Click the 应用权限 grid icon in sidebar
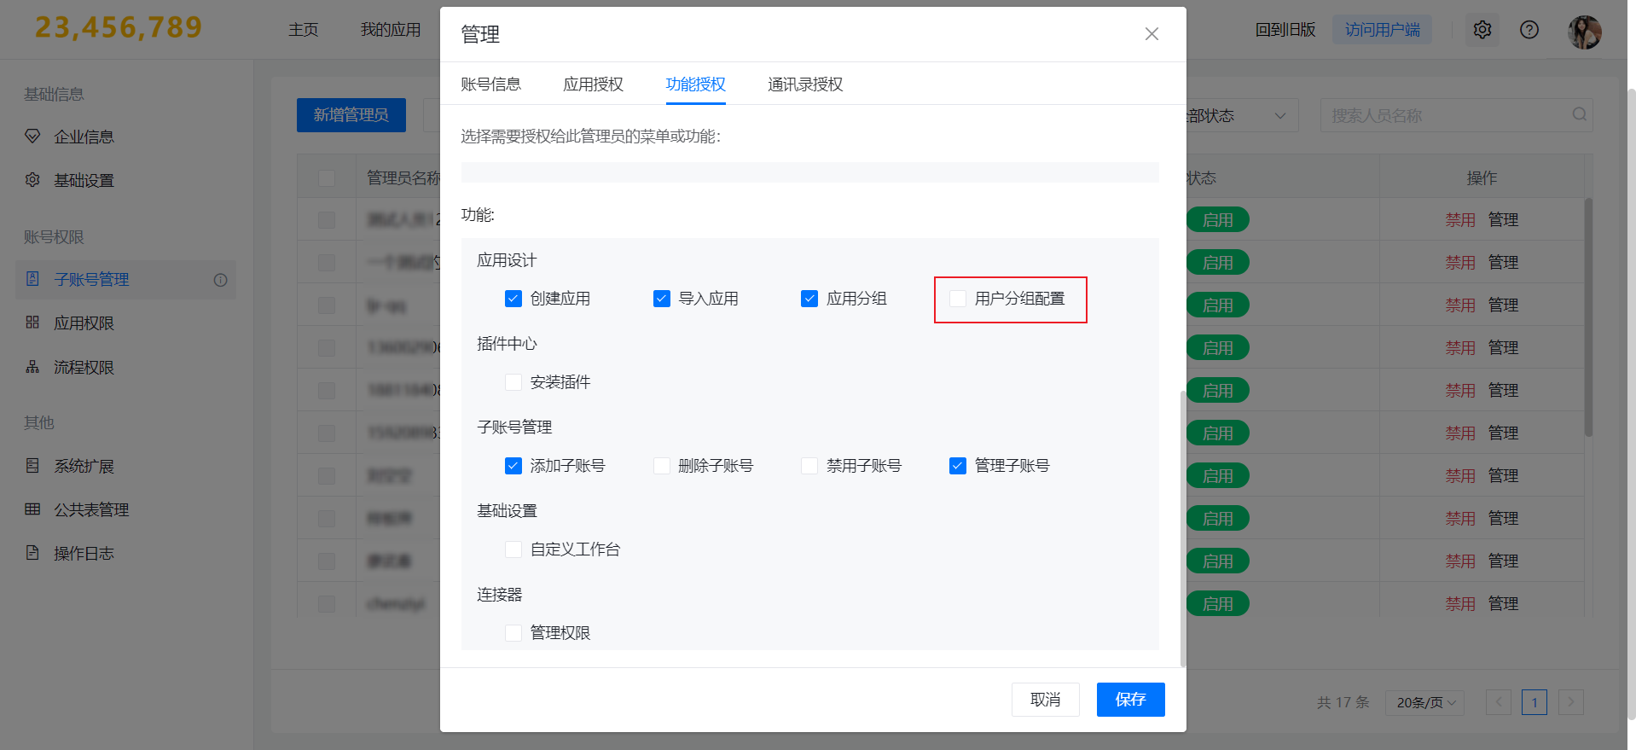Image resolution: width=1636 pixels, height=750 pixels. click(32, 323)
